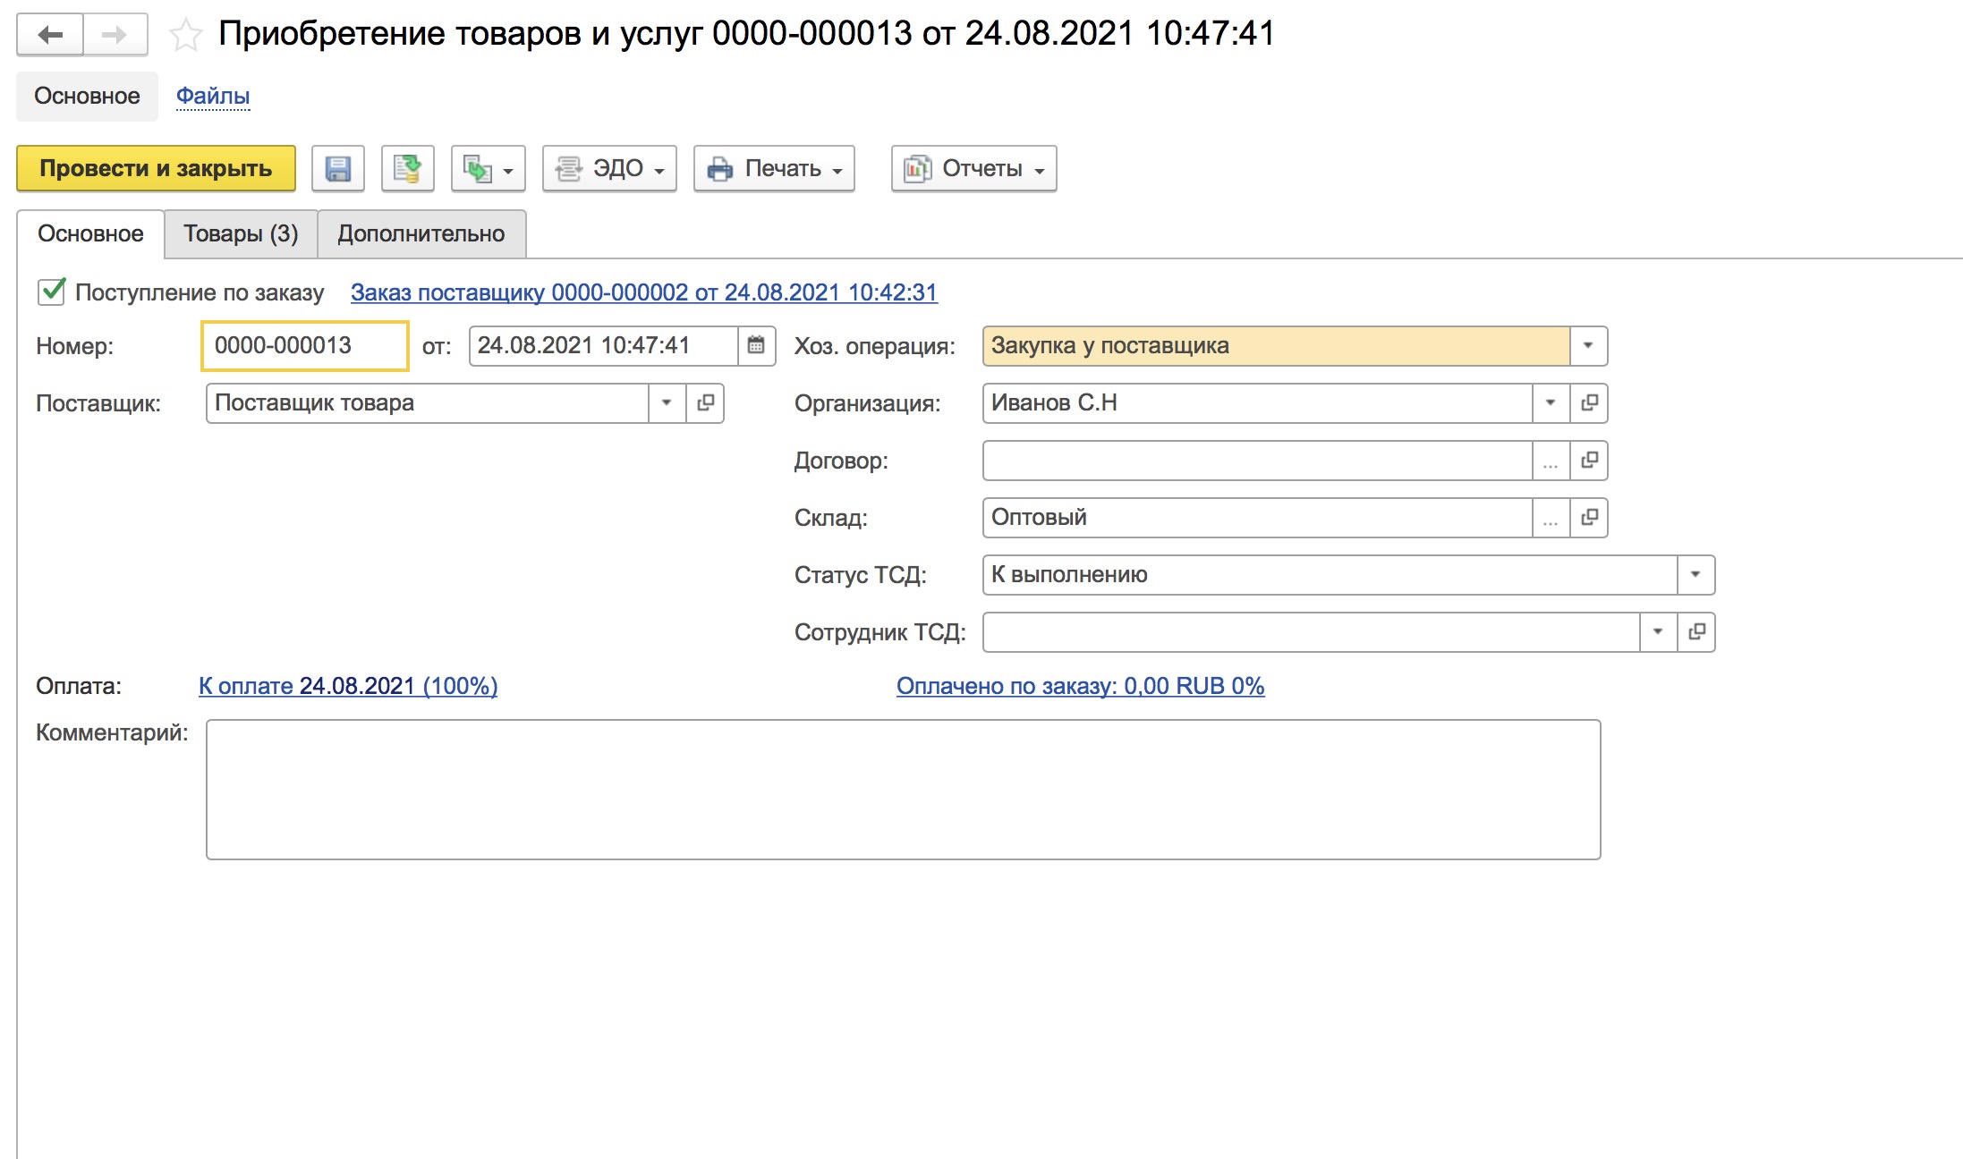The height and width of the screenshot is (1159, 1963).
Task: Expand Организация dropdown arrow
Action: [x=1551, y=402]
